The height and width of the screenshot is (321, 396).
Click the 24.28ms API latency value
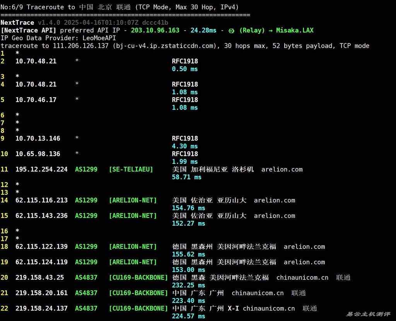[203, 30]
